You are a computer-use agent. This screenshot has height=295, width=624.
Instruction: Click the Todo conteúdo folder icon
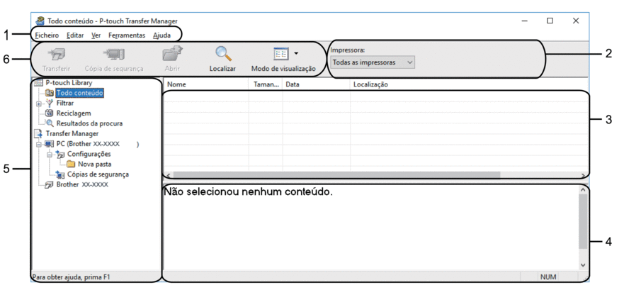click(x=50, y=94)
